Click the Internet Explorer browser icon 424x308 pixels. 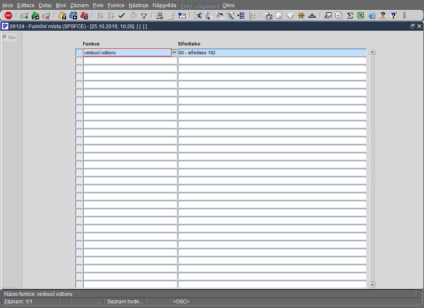372,16
